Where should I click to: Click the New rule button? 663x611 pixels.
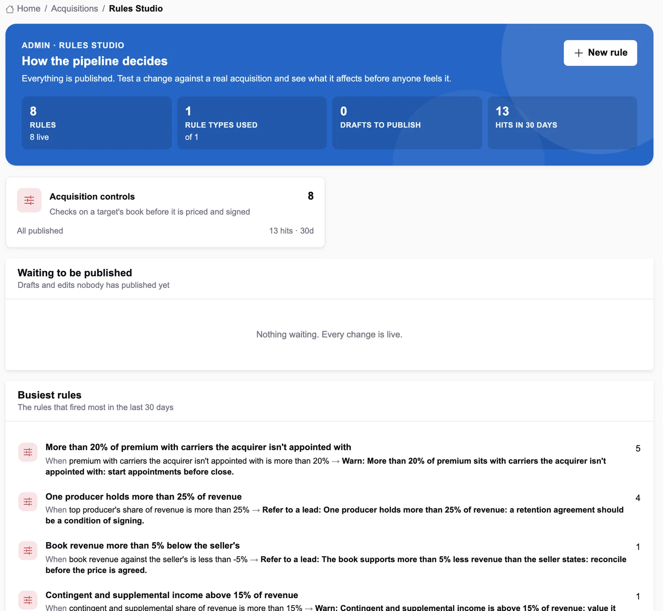coord(600,53)
